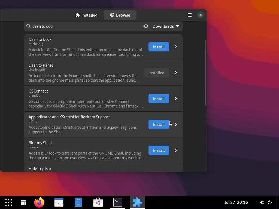Select the 'Hide Top Bar' row title
The image size is (279, 209).
(40, 169)
